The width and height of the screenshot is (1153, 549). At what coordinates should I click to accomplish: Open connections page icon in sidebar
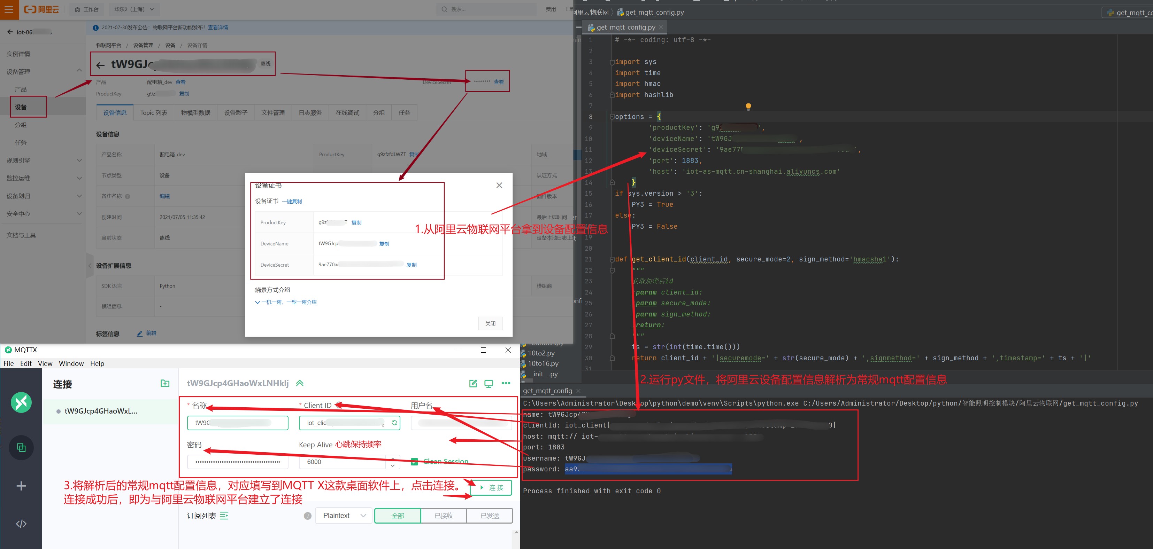click(x=21, y=447)
